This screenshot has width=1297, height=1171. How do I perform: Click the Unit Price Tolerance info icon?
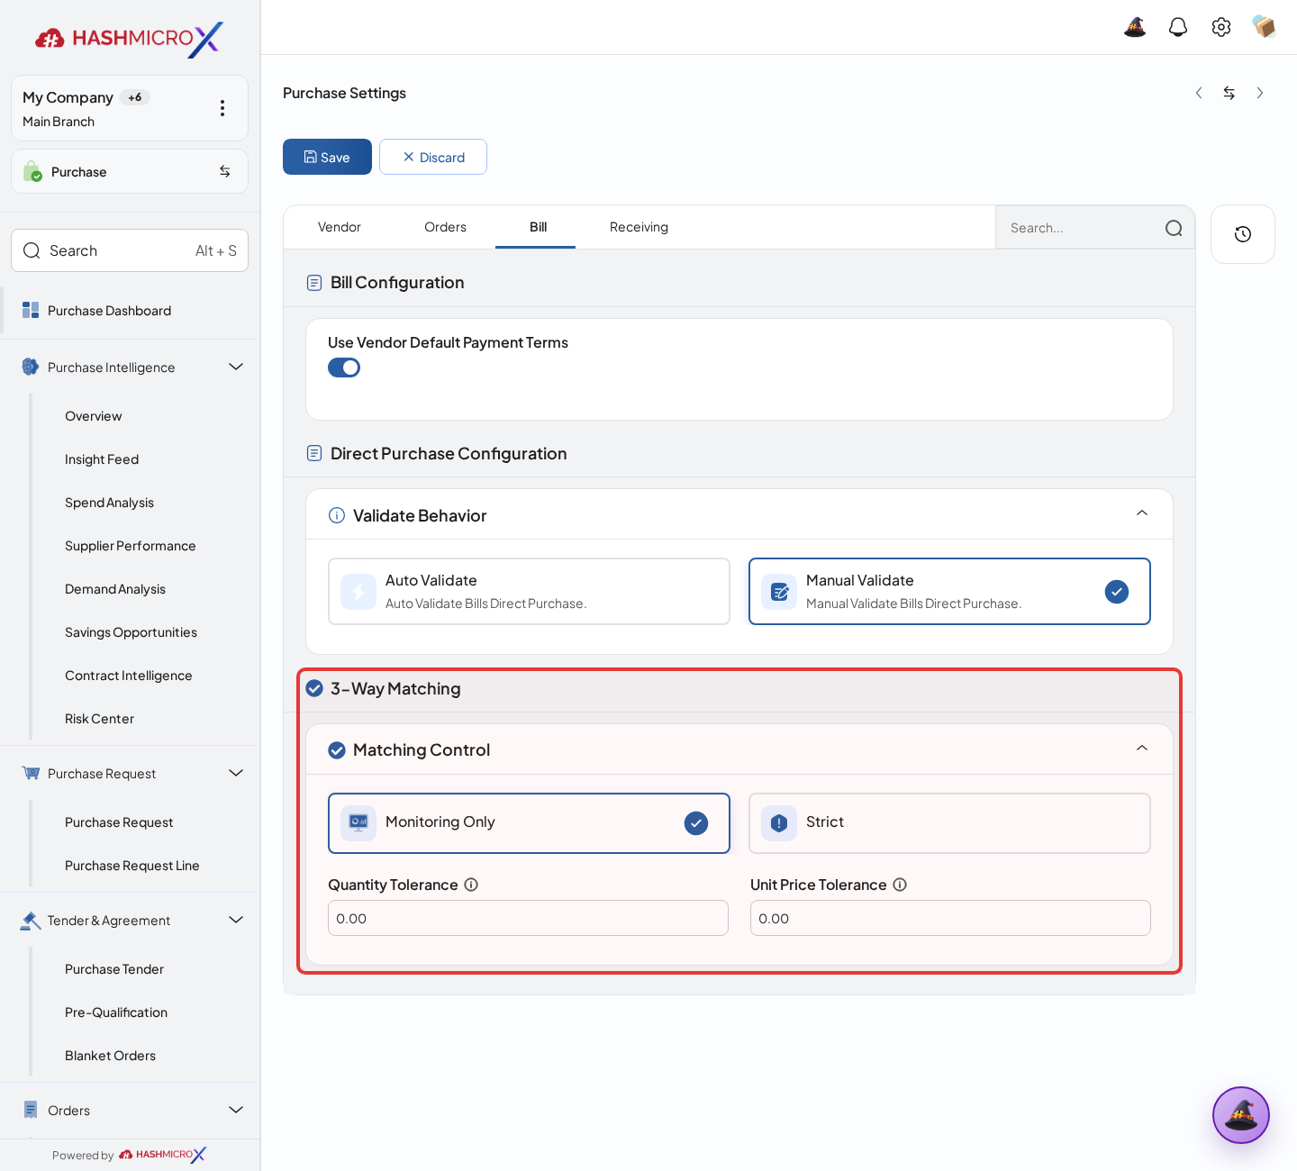pos(900,885)
